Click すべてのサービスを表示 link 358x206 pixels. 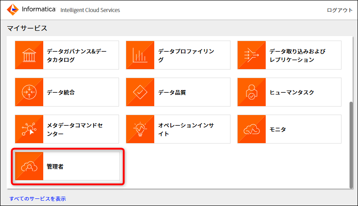(37, 199)
